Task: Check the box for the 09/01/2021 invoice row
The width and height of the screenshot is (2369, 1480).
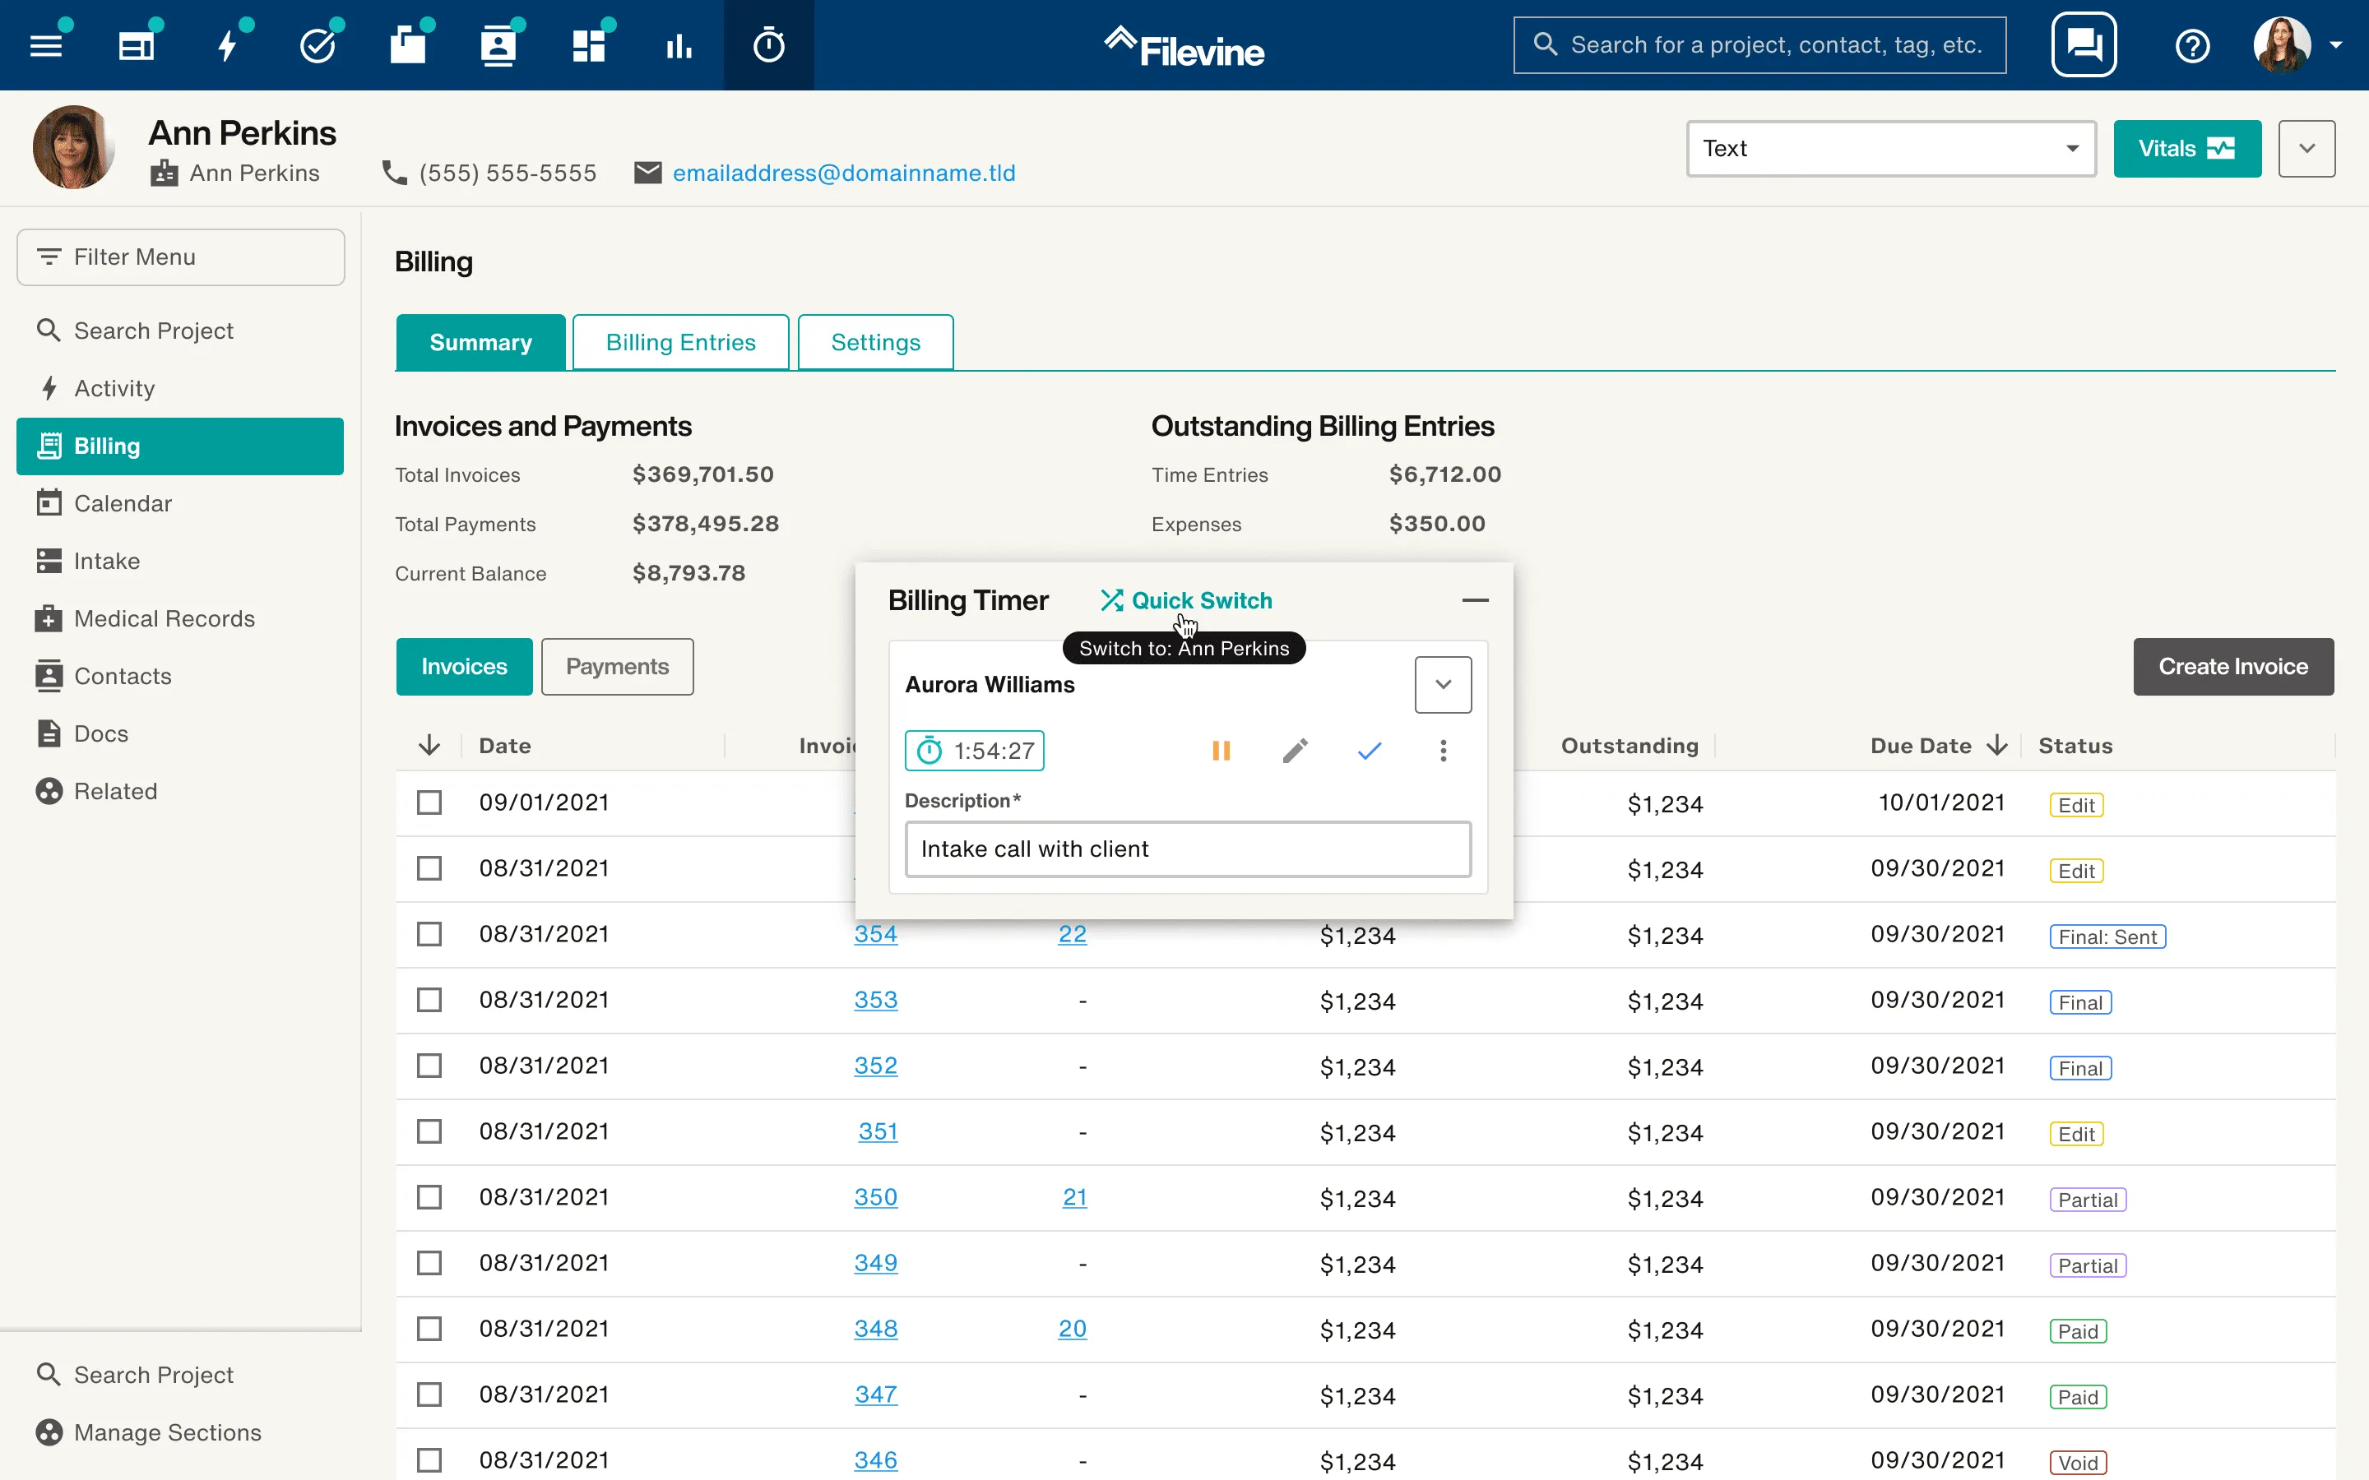Action: (x=429, y=802)
